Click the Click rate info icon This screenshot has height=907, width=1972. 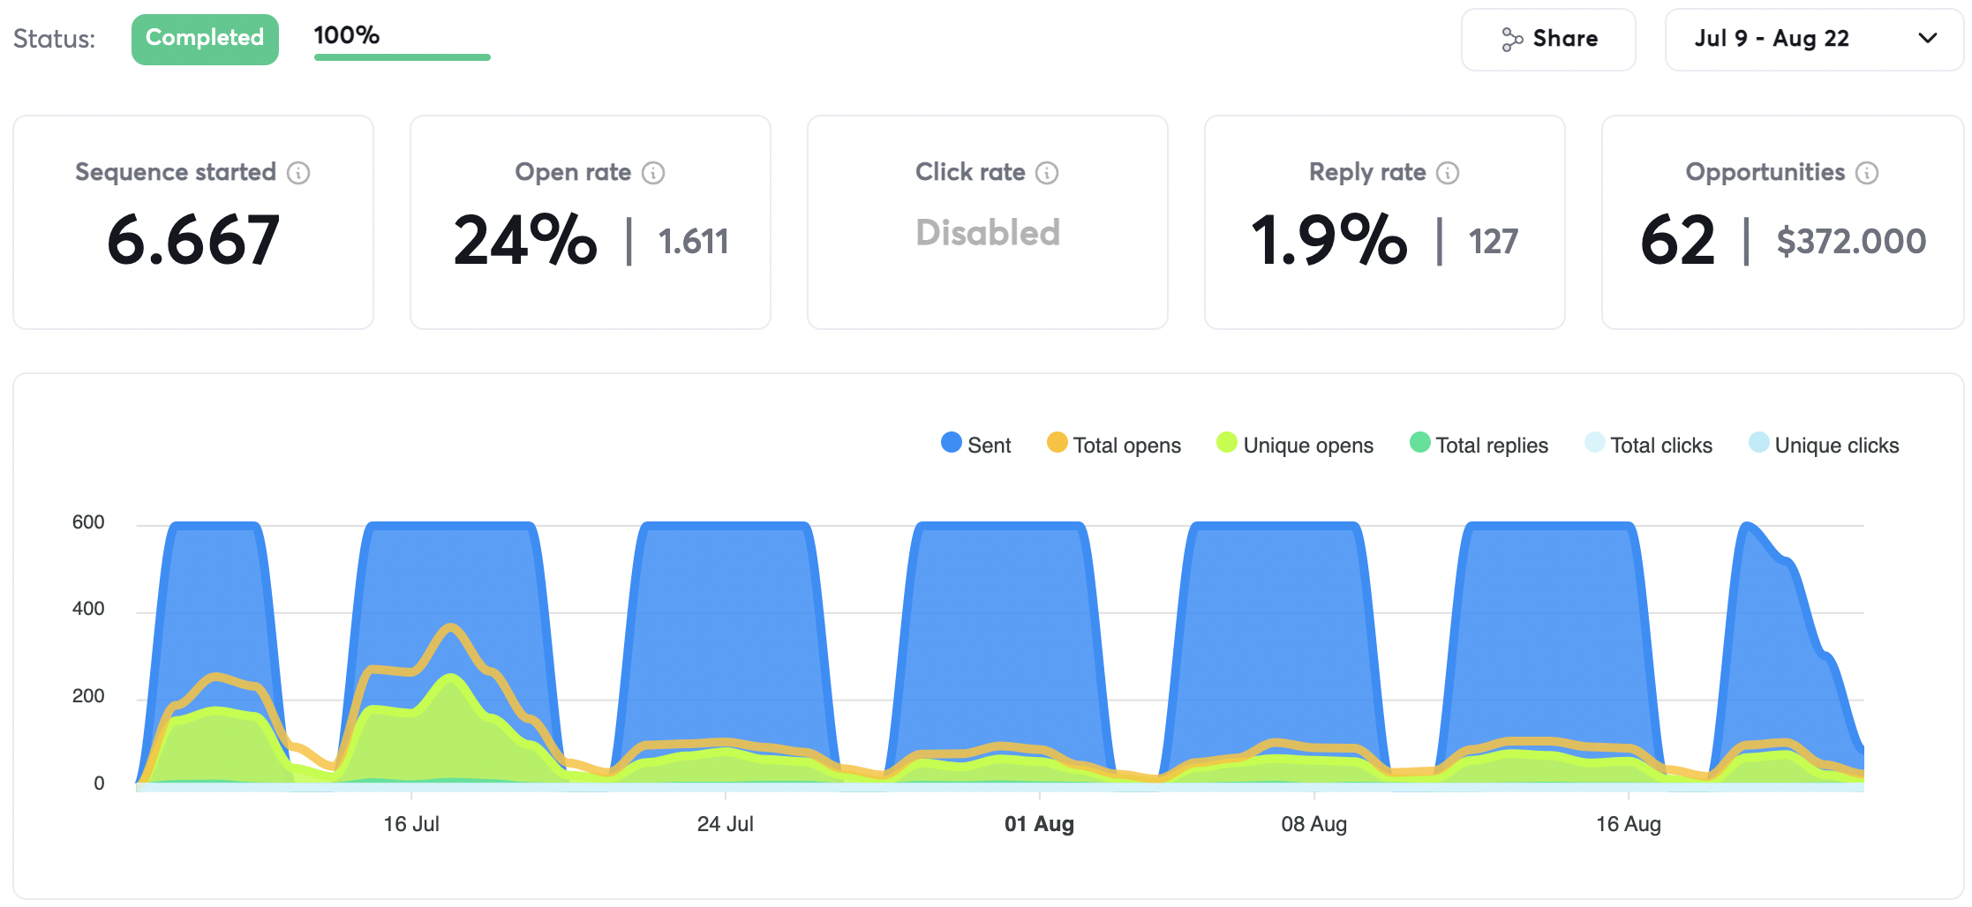1047,173
